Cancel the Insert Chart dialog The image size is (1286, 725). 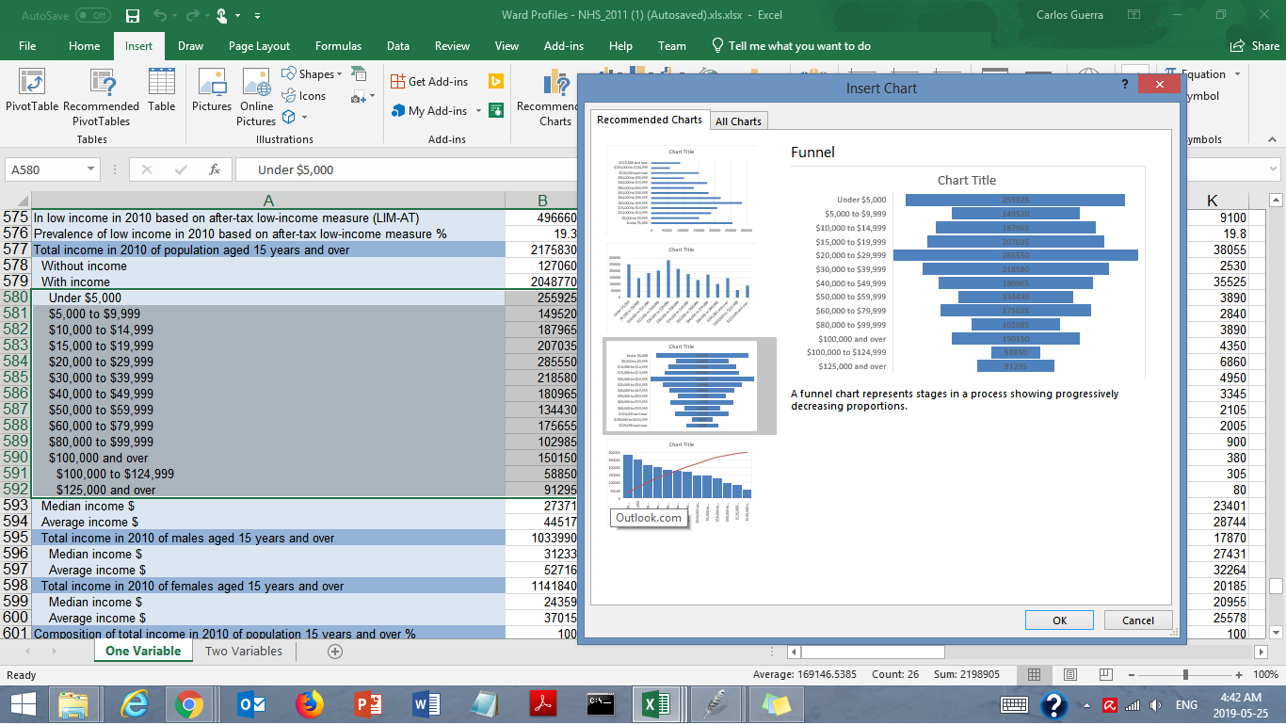pos(1137,620)
